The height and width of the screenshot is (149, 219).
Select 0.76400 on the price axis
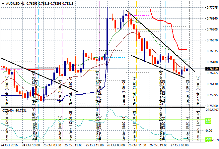pyautogui.click(x=212, y=62)
